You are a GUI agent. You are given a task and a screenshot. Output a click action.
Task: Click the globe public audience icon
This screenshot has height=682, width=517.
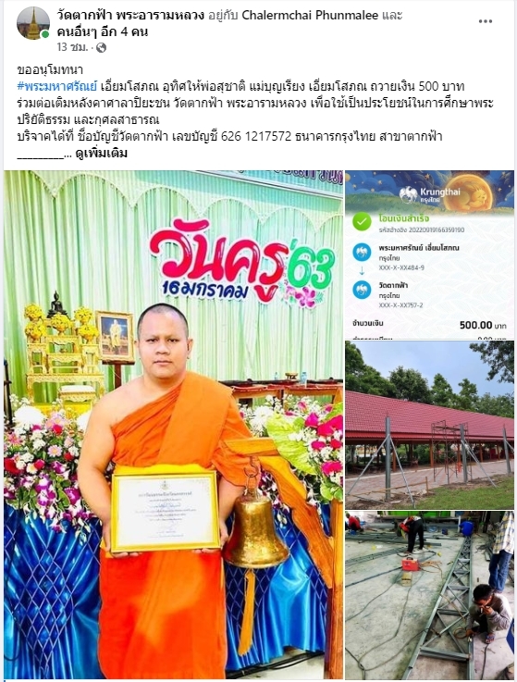101,47
